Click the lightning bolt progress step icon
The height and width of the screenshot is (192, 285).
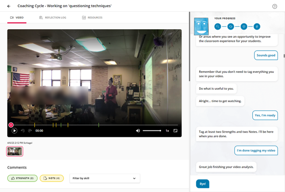(x=257, y=26)
